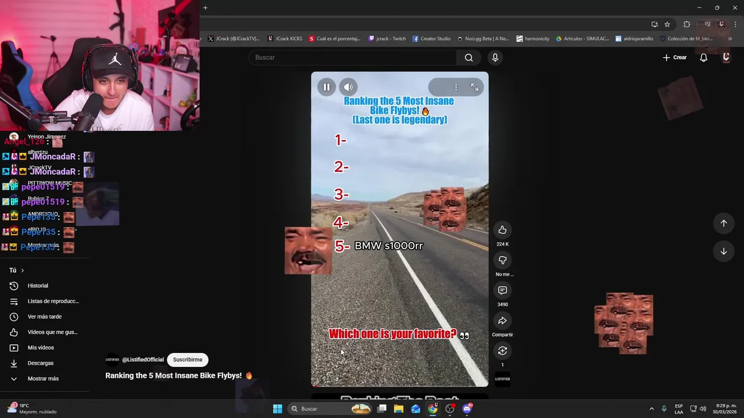Toggle captions on the Short player
Screen dimensions: 744x418
click(437, 87)
